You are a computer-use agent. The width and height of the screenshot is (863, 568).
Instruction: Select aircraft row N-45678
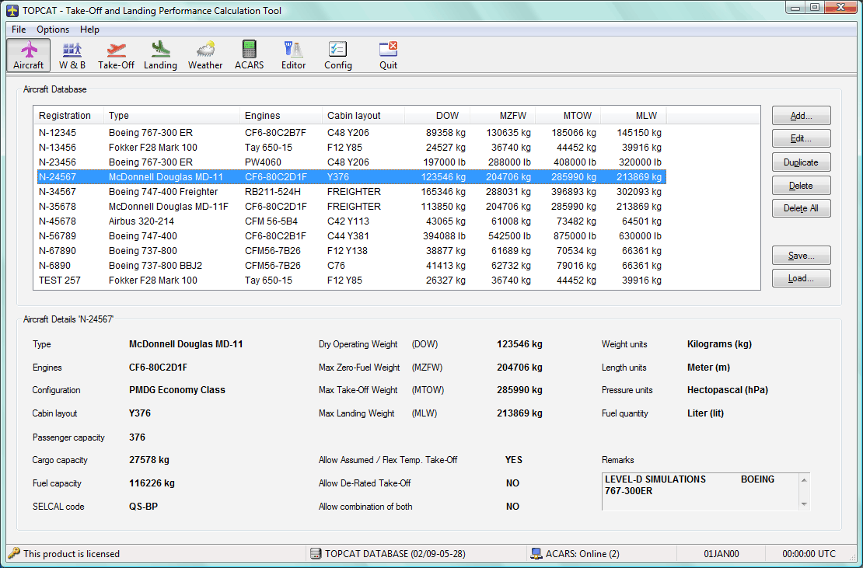[351, 221]
